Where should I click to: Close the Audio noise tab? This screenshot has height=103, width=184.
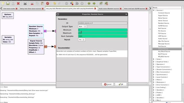120,9
